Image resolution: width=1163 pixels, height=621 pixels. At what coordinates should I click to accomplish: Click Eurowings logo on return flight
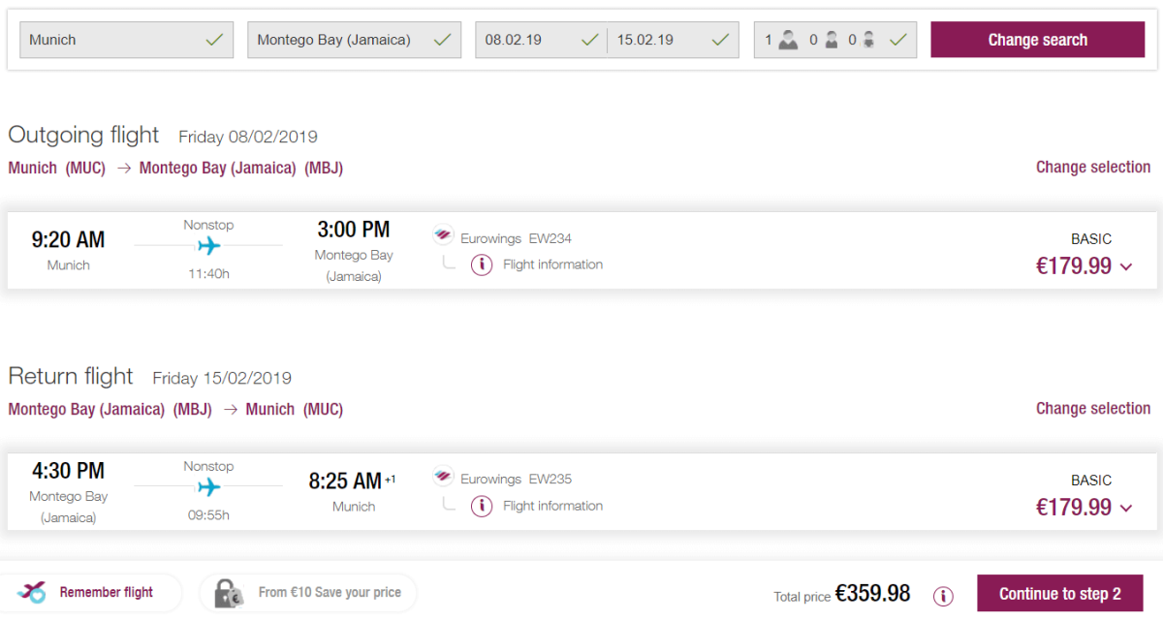443,479
